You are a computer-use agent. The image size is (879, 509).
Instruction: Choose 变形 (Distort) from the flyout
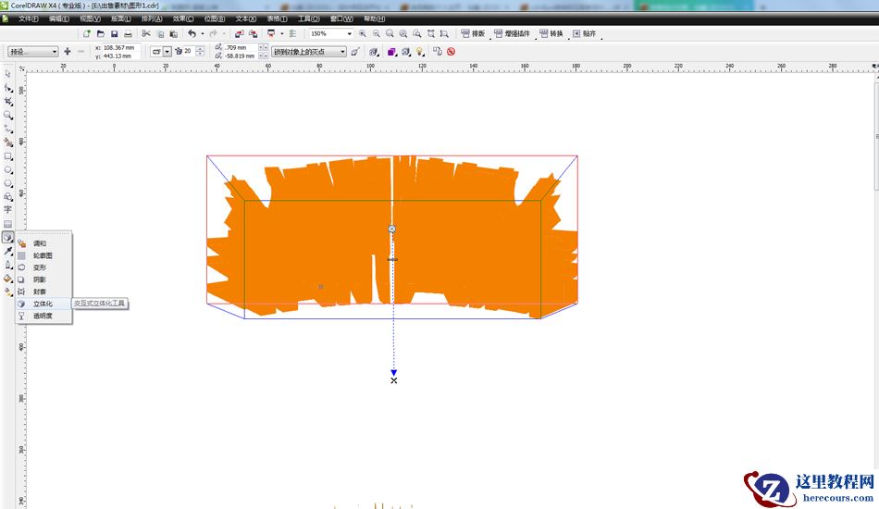coord(43,267)
